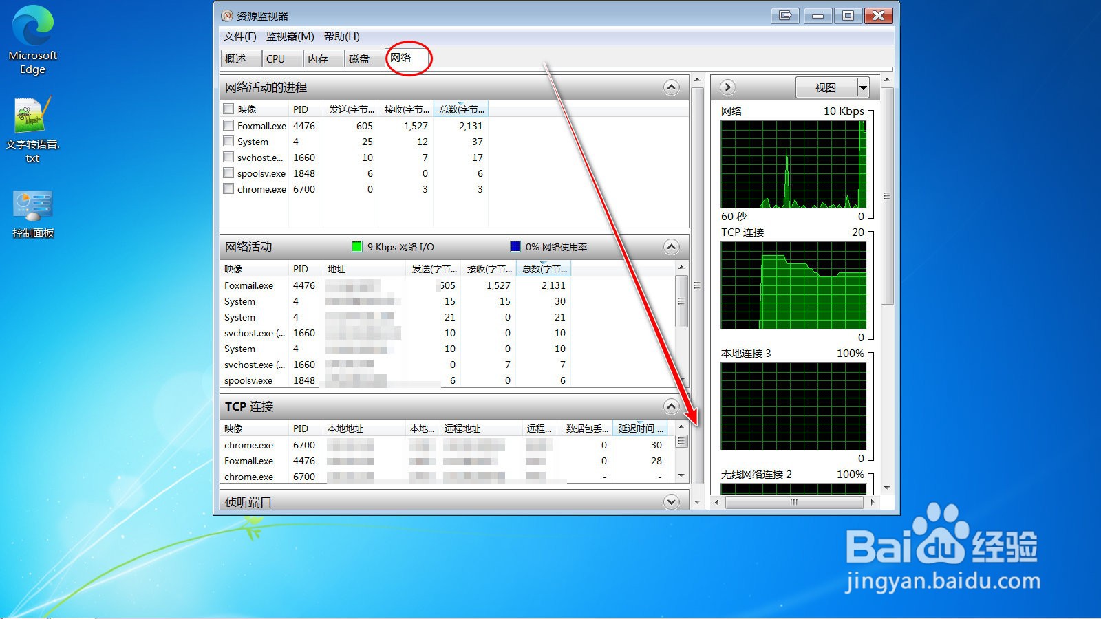Switch to the 概述 tab
Image resolution: width=1101 pixels, height=619 pixels.
pos(241,58)
